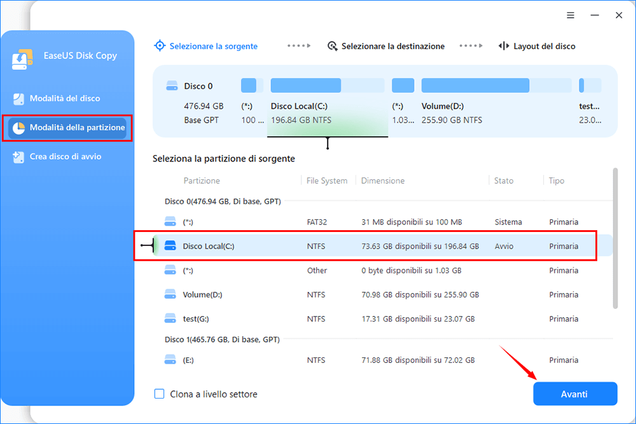The image size is (636, 424).
Task: Click '71.88 GB disponibili su 72.02 GB'
Action: (x=418, y=360)
